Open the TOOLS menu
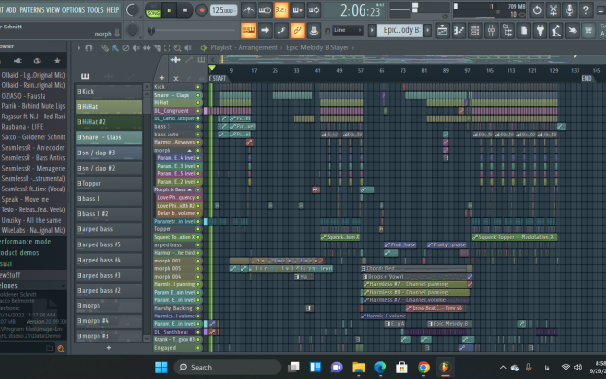Viewport: 606px width, 379px height. point(96,9)
